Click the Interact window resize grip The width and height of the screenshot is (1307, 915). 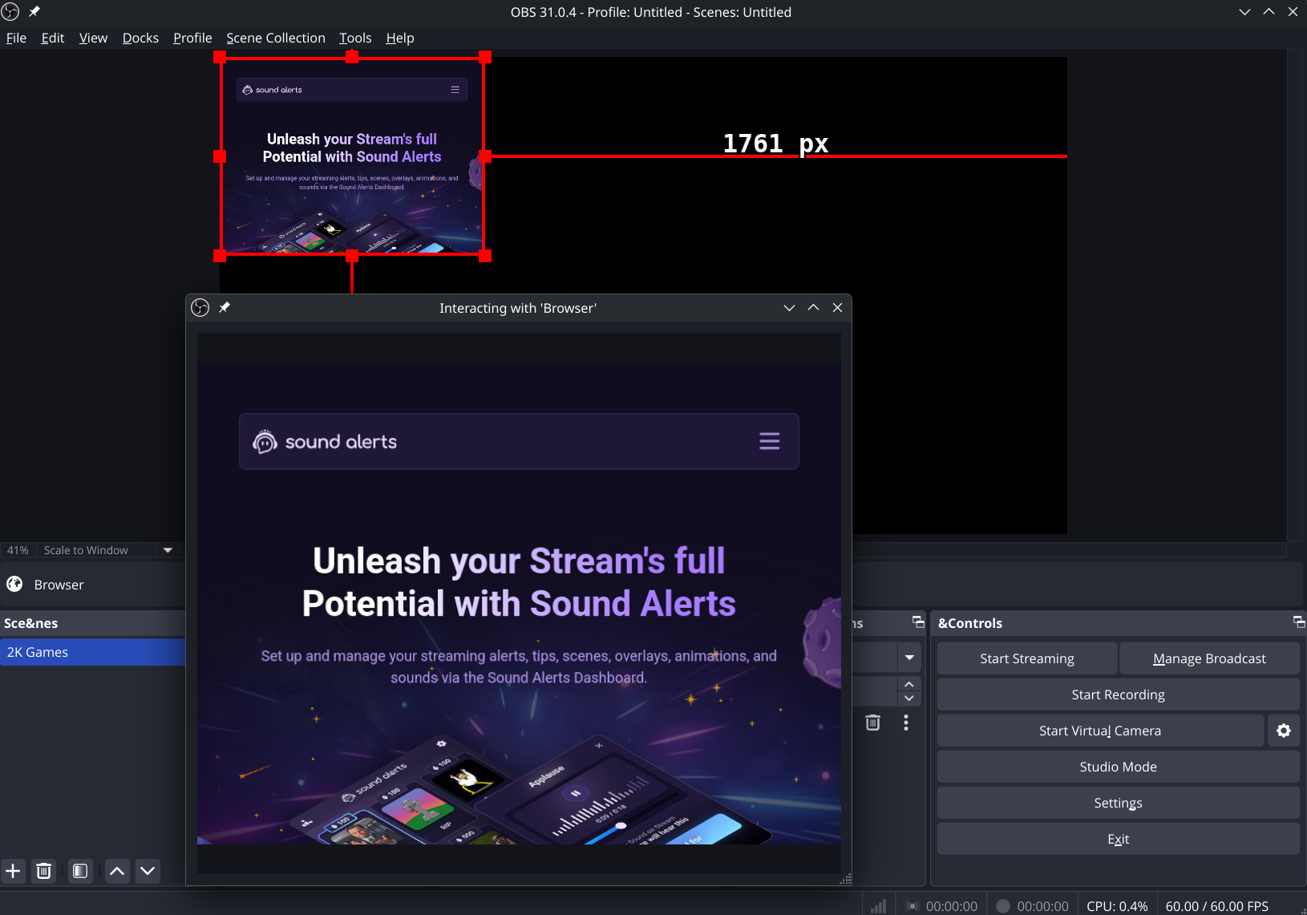coord(845,880)
